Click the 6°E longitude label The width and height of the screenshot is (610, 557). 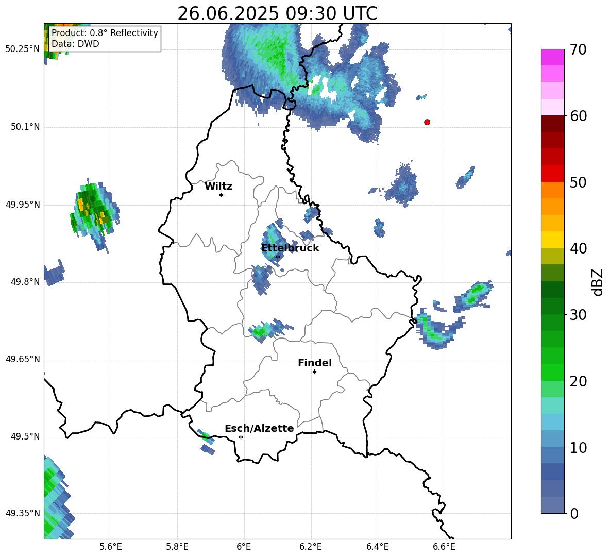[x=244, y=547]
